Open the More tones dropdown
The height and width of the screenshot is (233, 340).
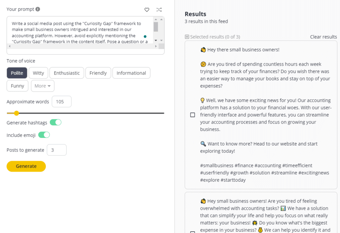click(x=42, y=86)
